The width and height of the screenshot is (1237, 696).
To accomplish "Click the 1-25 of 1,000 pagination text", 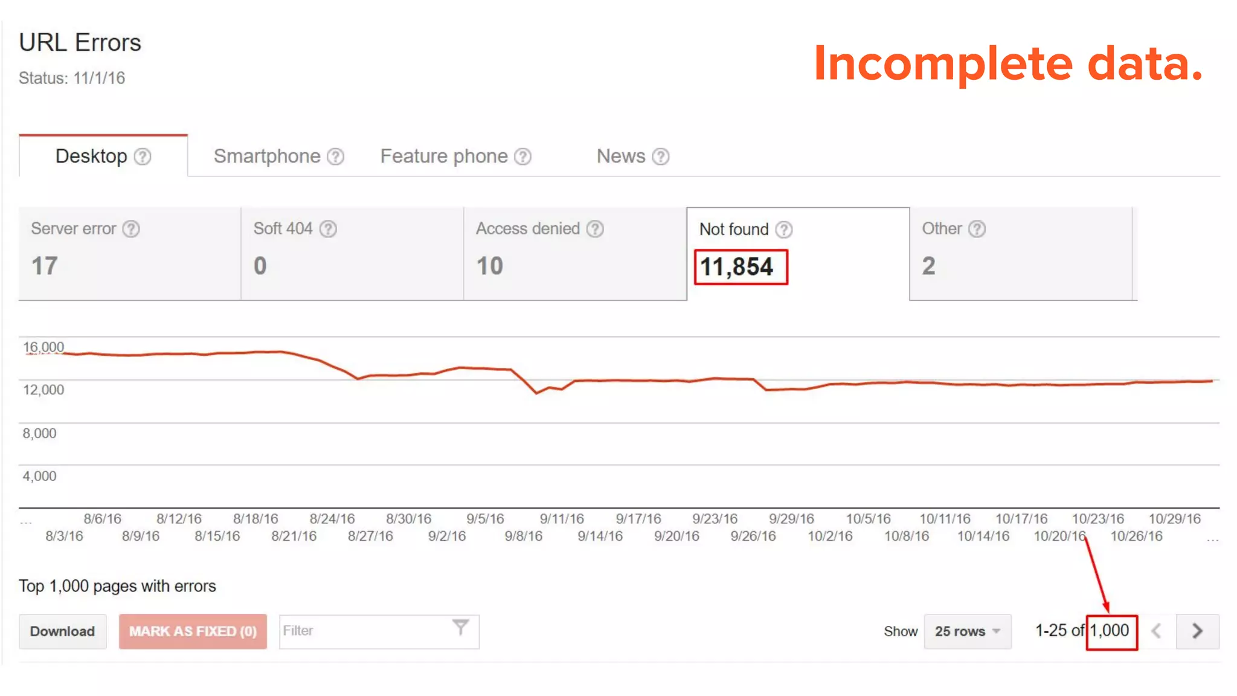I will coord(1082,631).
